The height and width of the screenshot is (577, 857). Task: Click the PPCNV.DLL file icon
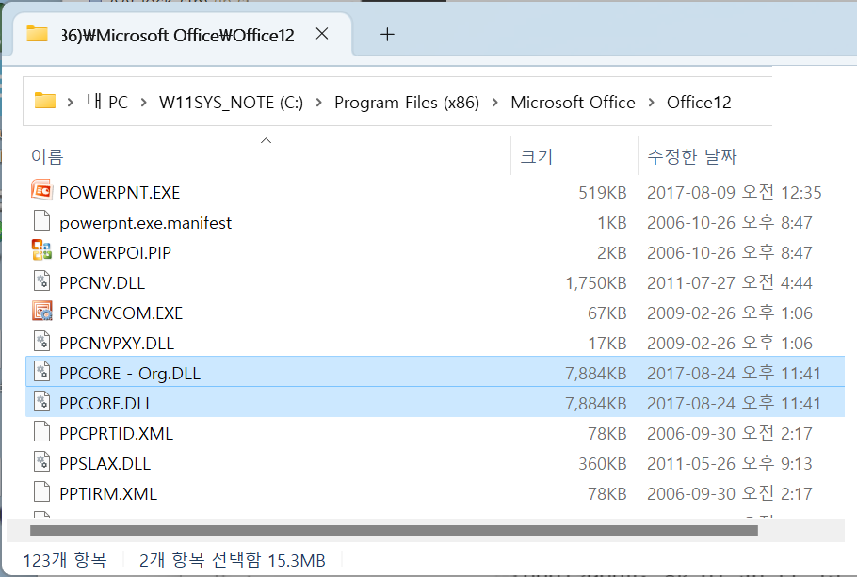(42, 281)
